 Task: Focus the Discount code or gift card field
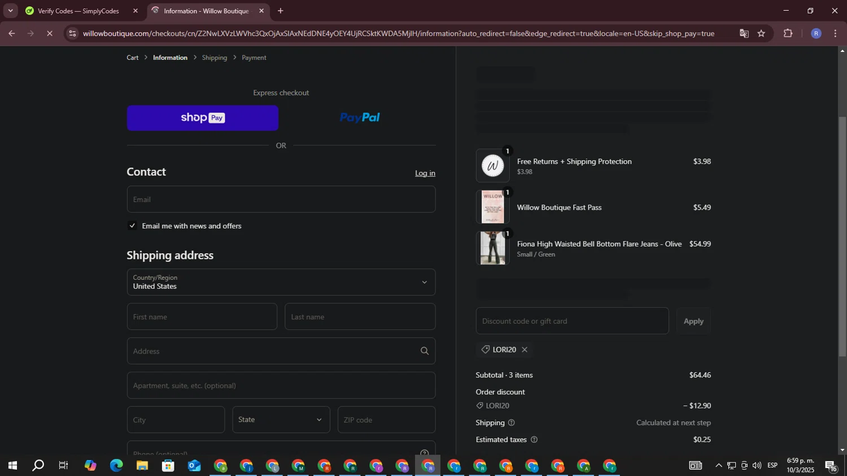coord(572,321)
